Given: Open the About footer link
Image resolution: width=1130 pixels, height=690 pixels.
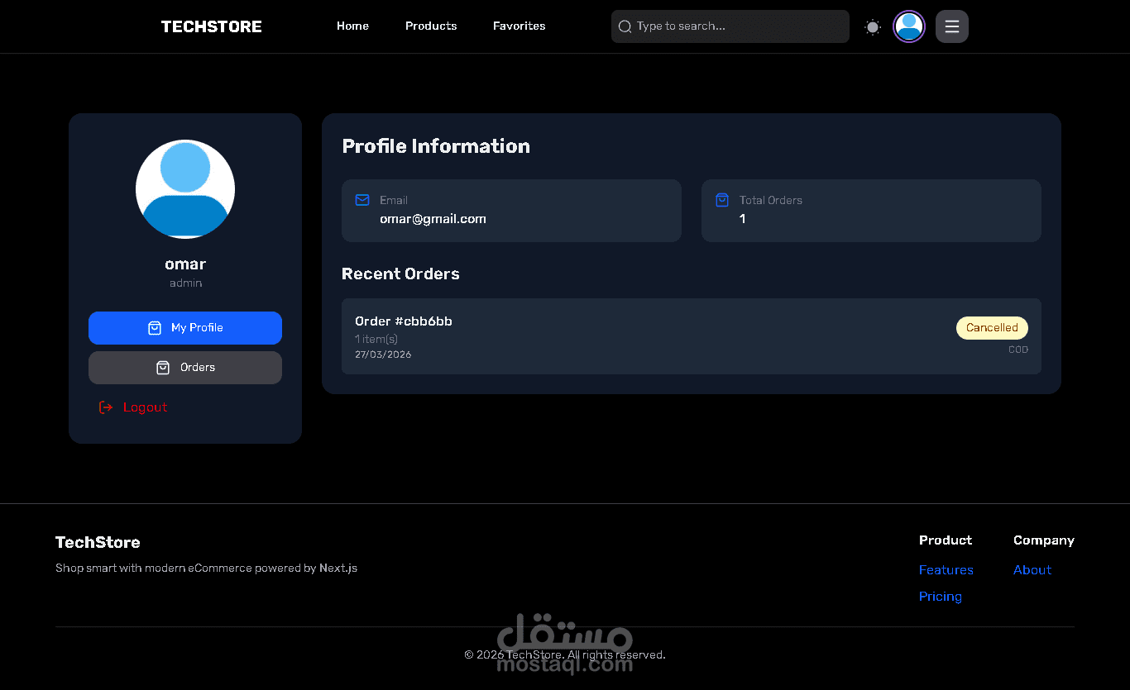Looking at the screenshot, I should tap(1032, 570).
